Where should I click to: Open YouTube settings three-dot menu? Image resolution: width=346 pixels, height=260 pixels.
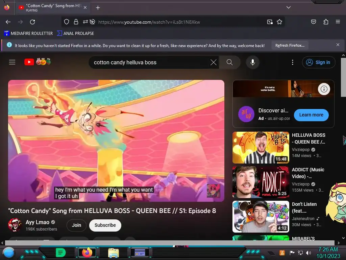click(293, 62)
